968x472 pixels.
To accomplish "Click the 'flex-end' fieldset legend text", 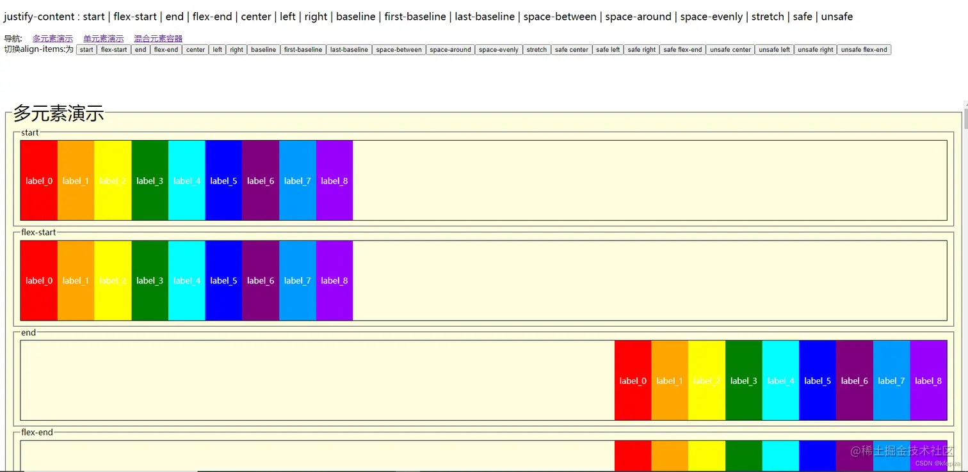I will pos(37,432).
